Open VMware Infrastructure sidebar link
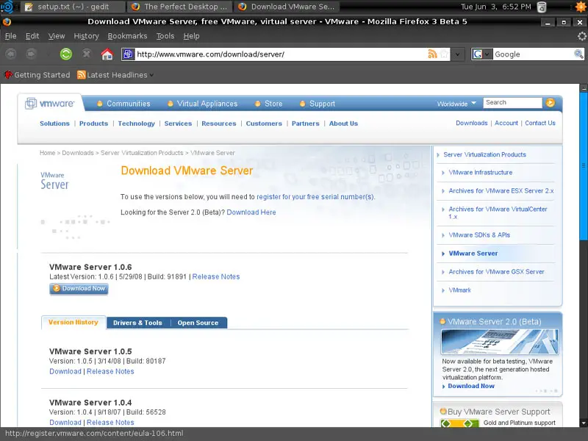Viewport: 588px width, 441px height. 481,173
